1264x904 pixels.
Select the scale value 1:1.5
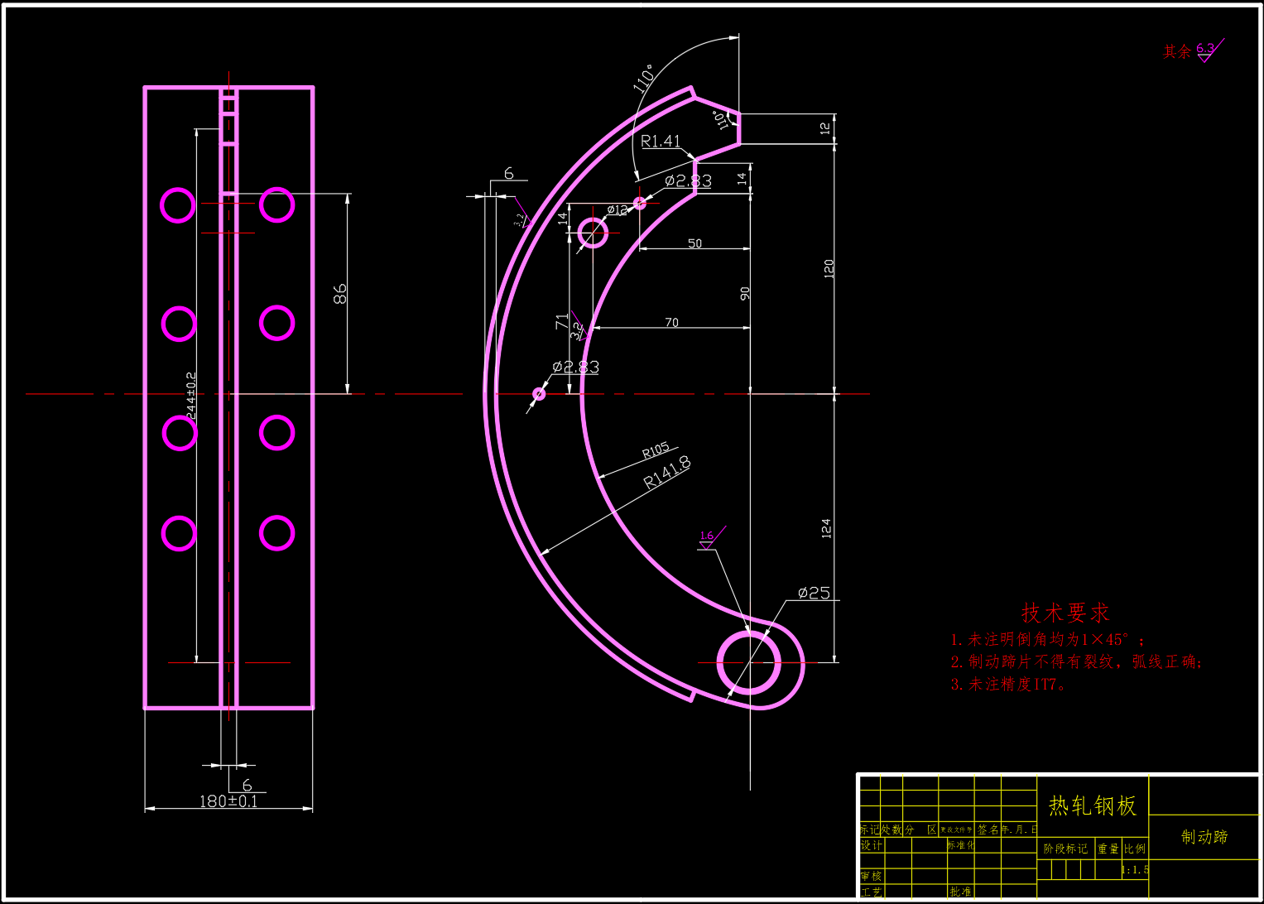coord(1135,870)
